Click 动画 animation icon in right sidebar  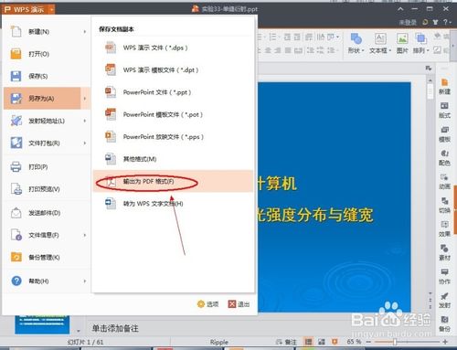444,182
